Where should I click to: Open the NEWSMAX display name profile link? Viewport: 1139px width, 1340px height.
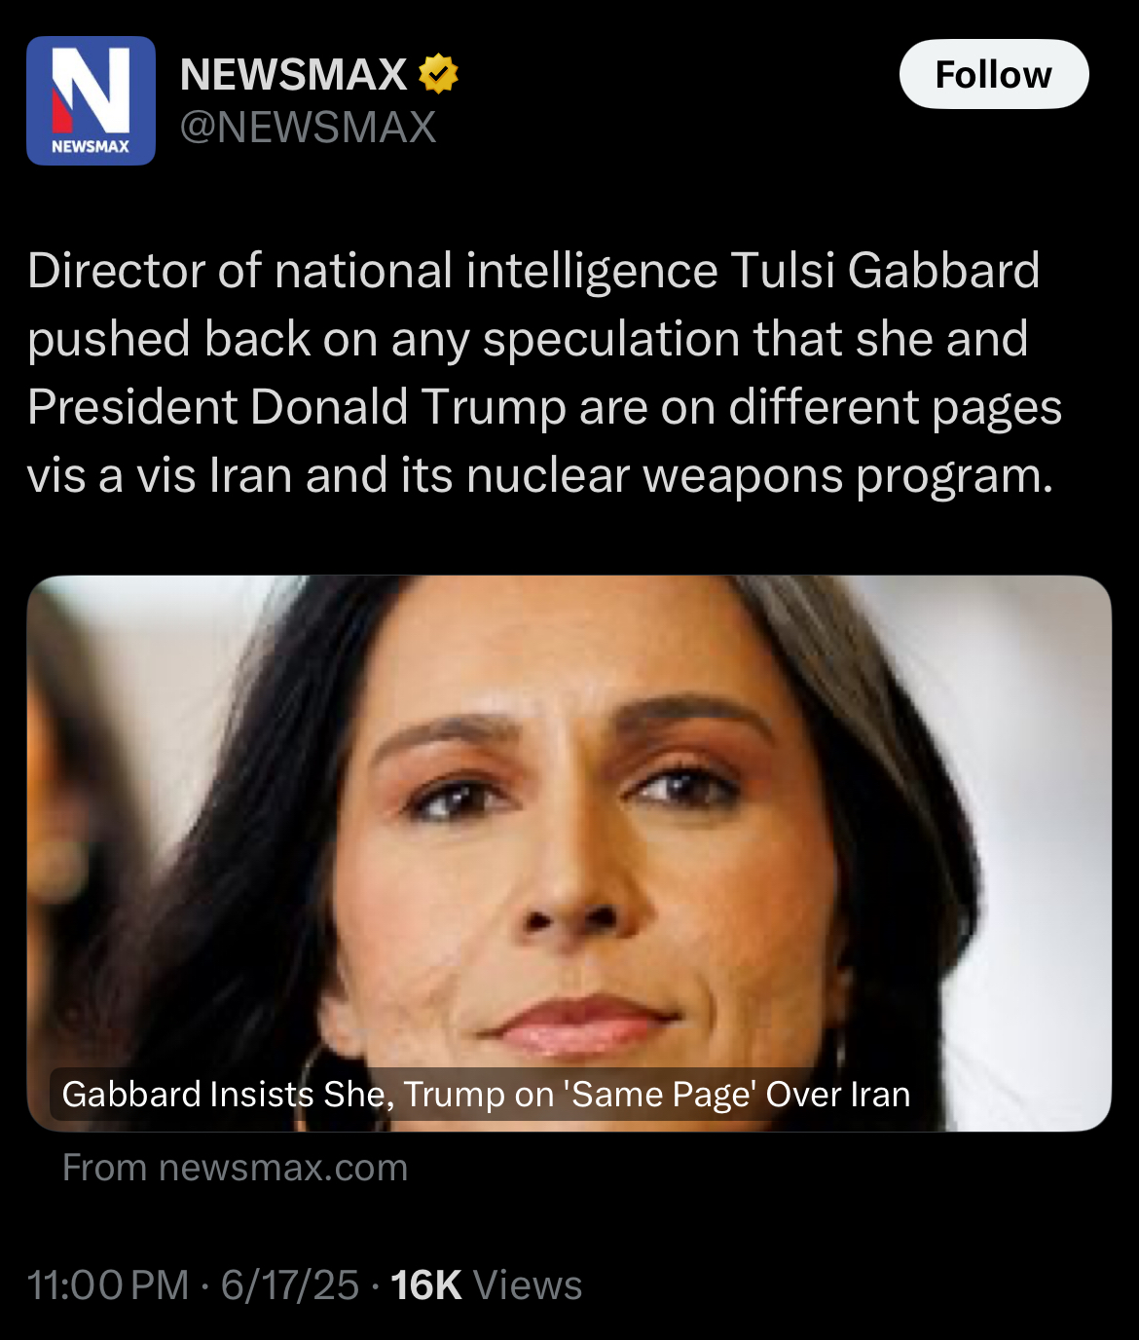[x=293, y=74]
